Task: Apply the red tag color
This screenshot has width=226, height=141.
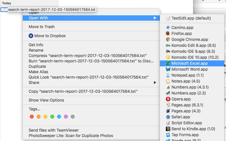Action: click(x=32, y=117)
